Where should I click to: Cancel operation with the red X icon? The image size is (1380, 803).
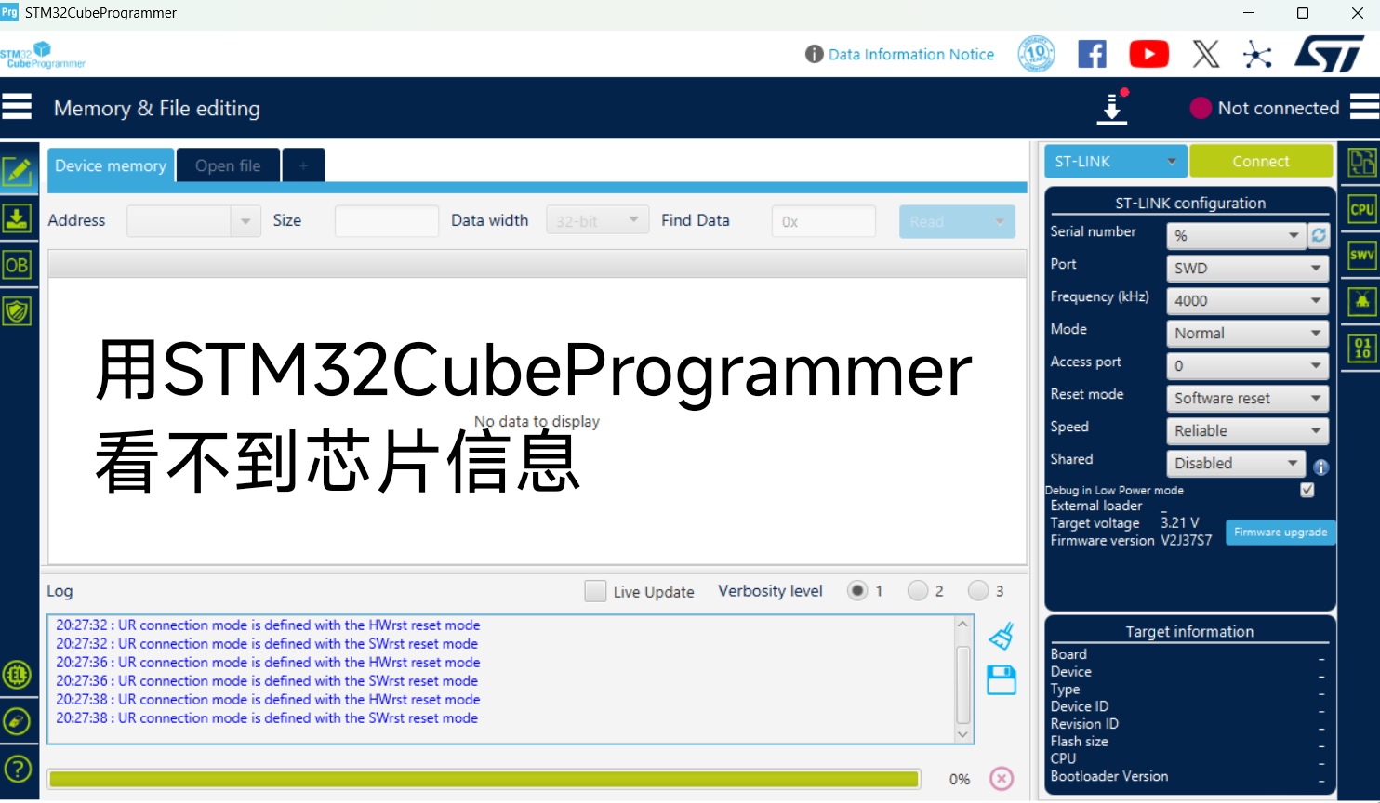1002,779
